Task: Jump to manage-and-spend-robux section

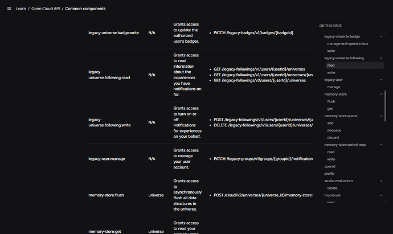Action: pyautogui.click(x=347, y=44)
